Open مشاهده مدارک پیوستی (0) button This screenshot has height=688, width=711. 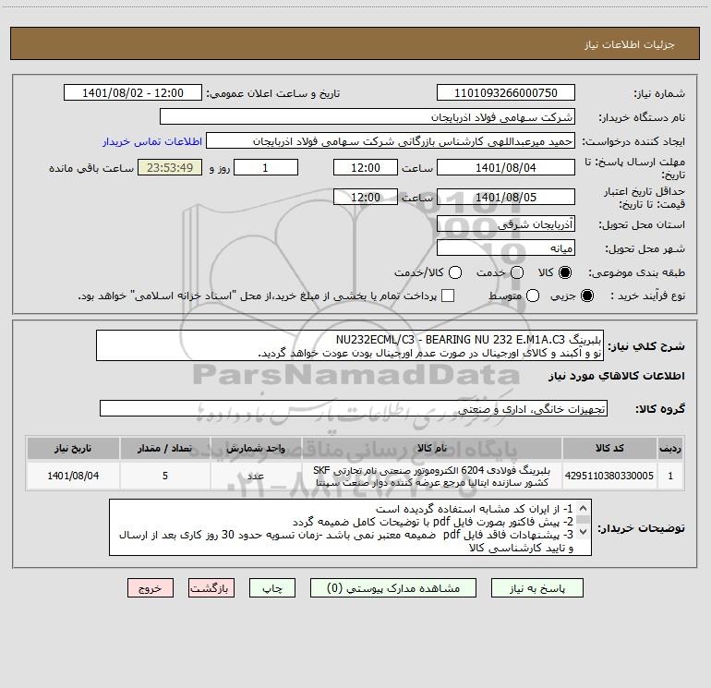click(x=393, y=588)
